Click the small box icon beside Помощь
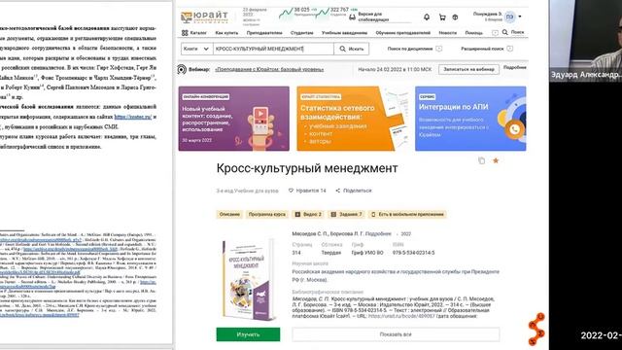622x350 pixels. [495, 33]
